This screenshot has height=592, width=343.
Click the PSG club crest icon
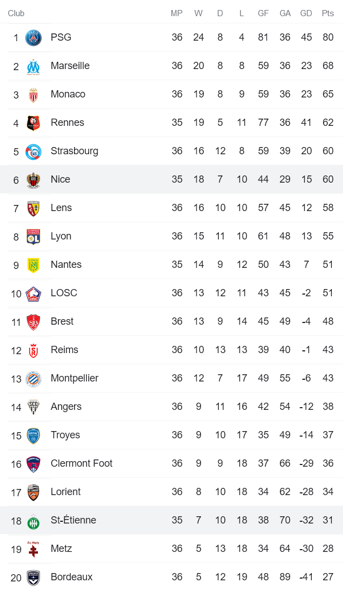click(33, 38)
